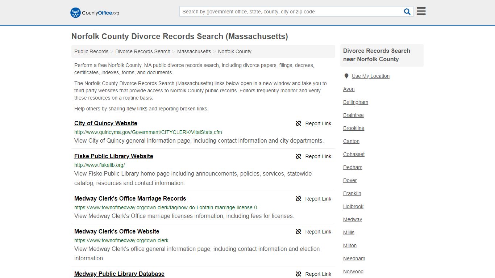The height and width of the screenshot is (278, 495).
Task: Click the 'View Medway Clerk's Office marriage licenses' description
Action: pos(184,216)
